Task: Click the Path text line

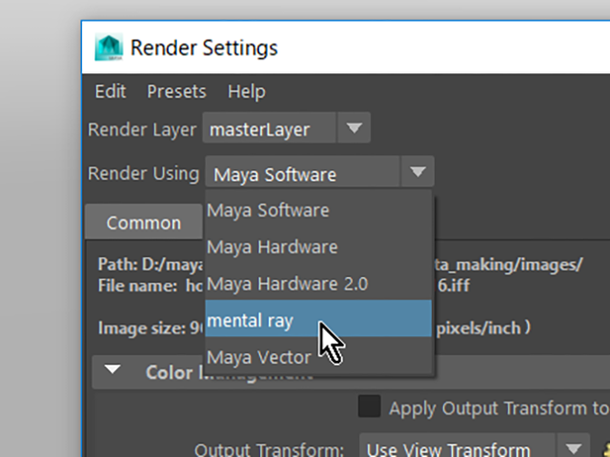Action: pyautogui.click(x=339, y=265)
